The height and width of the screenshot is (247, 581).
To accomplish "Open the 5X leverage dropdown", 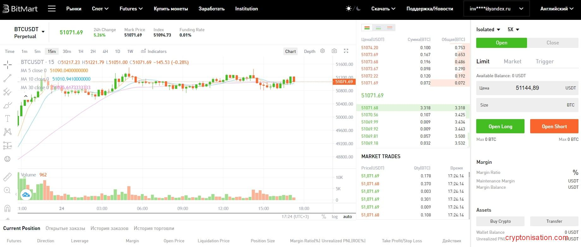I will 513,30.
